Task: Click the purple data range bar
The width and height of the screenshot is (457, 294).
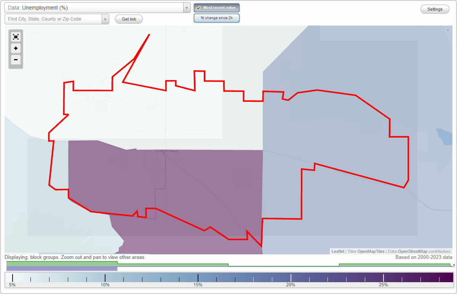Action: pyautogui.click(x=62, y=268)
